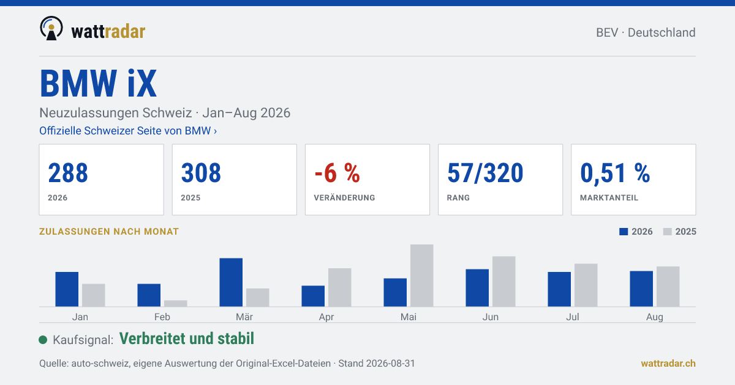Viewport: 735px width, 385px height.
Task: Click the grey 2025 bar for Jun
Action: tap(504, 281)
